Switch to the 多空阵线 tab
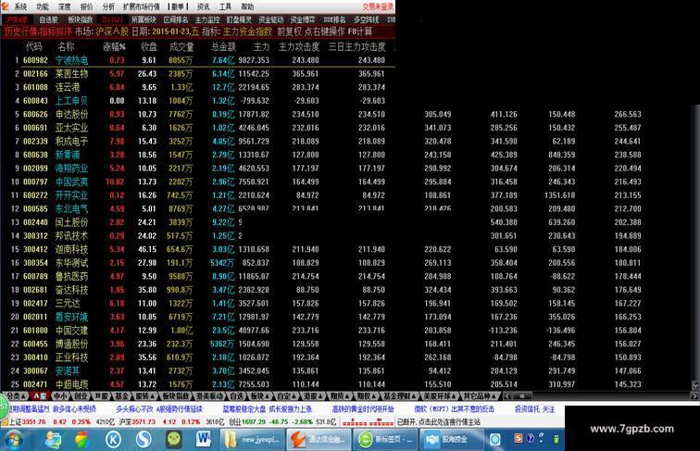 coord(367,19)
